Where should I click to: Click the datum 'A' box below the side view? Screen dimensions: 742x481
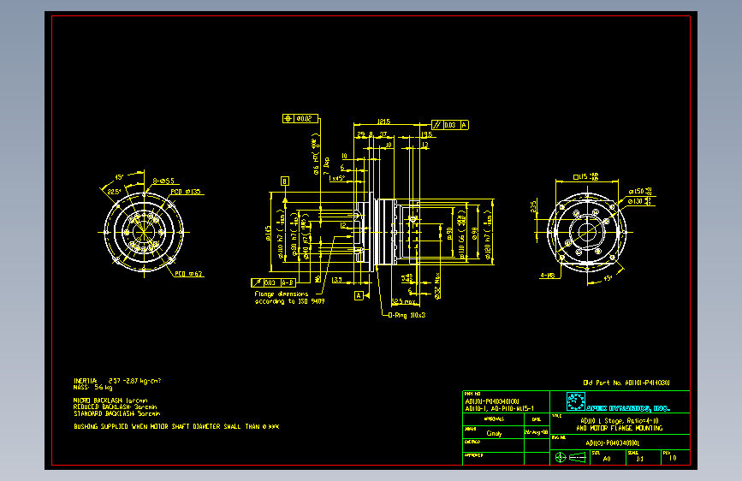pyautogui.click(x=359, y=296)
